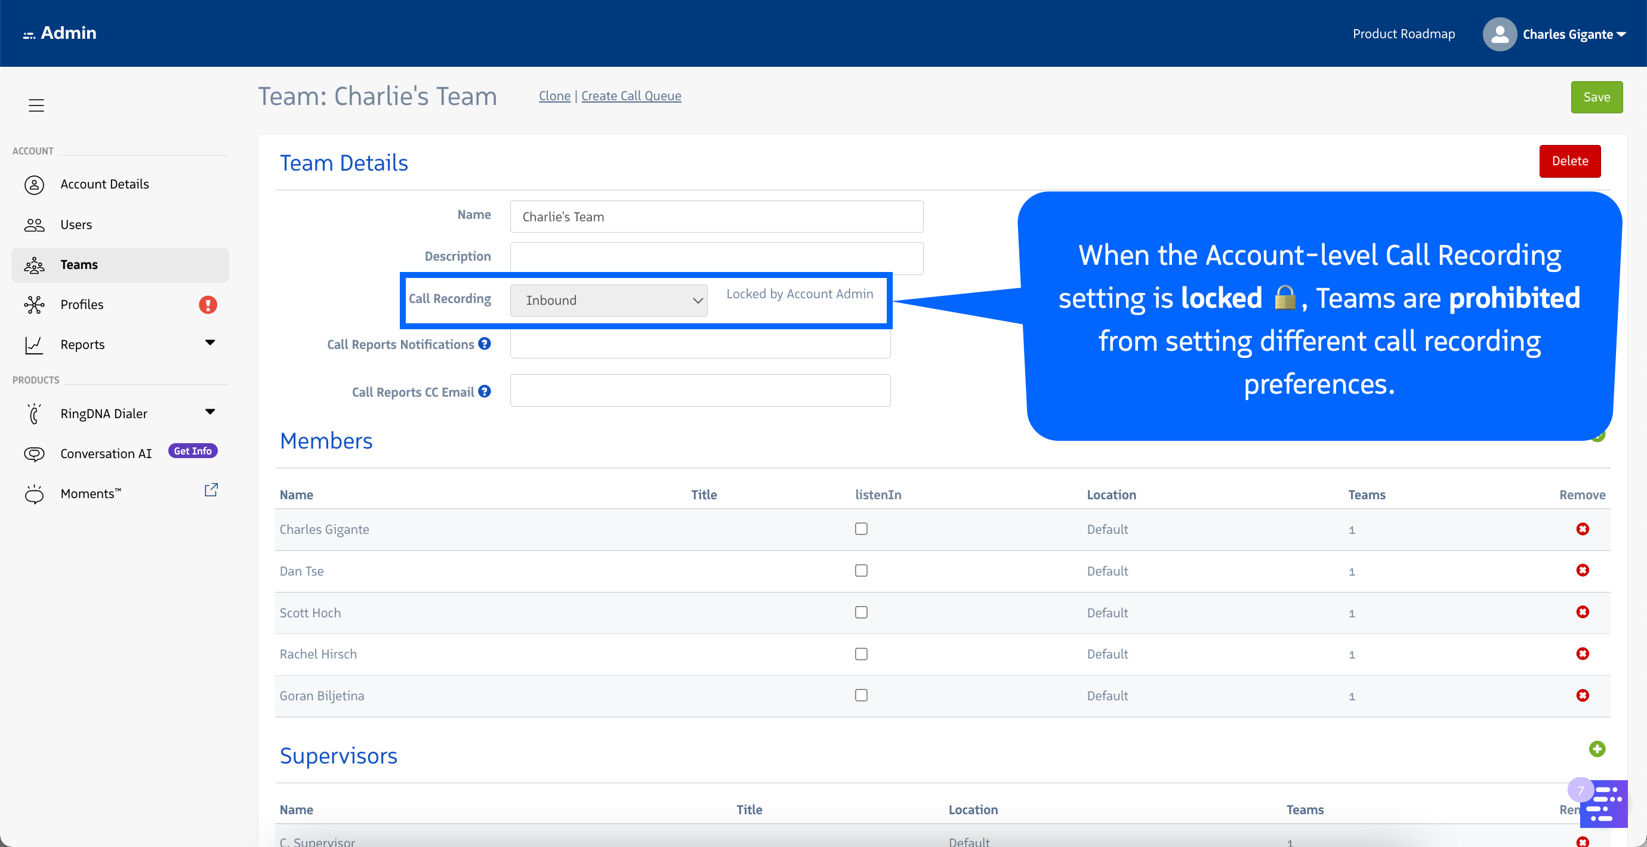The image size is (1647, 847).
Task: Remove Goran Biljetina from members
Action: click(1582, 695)
